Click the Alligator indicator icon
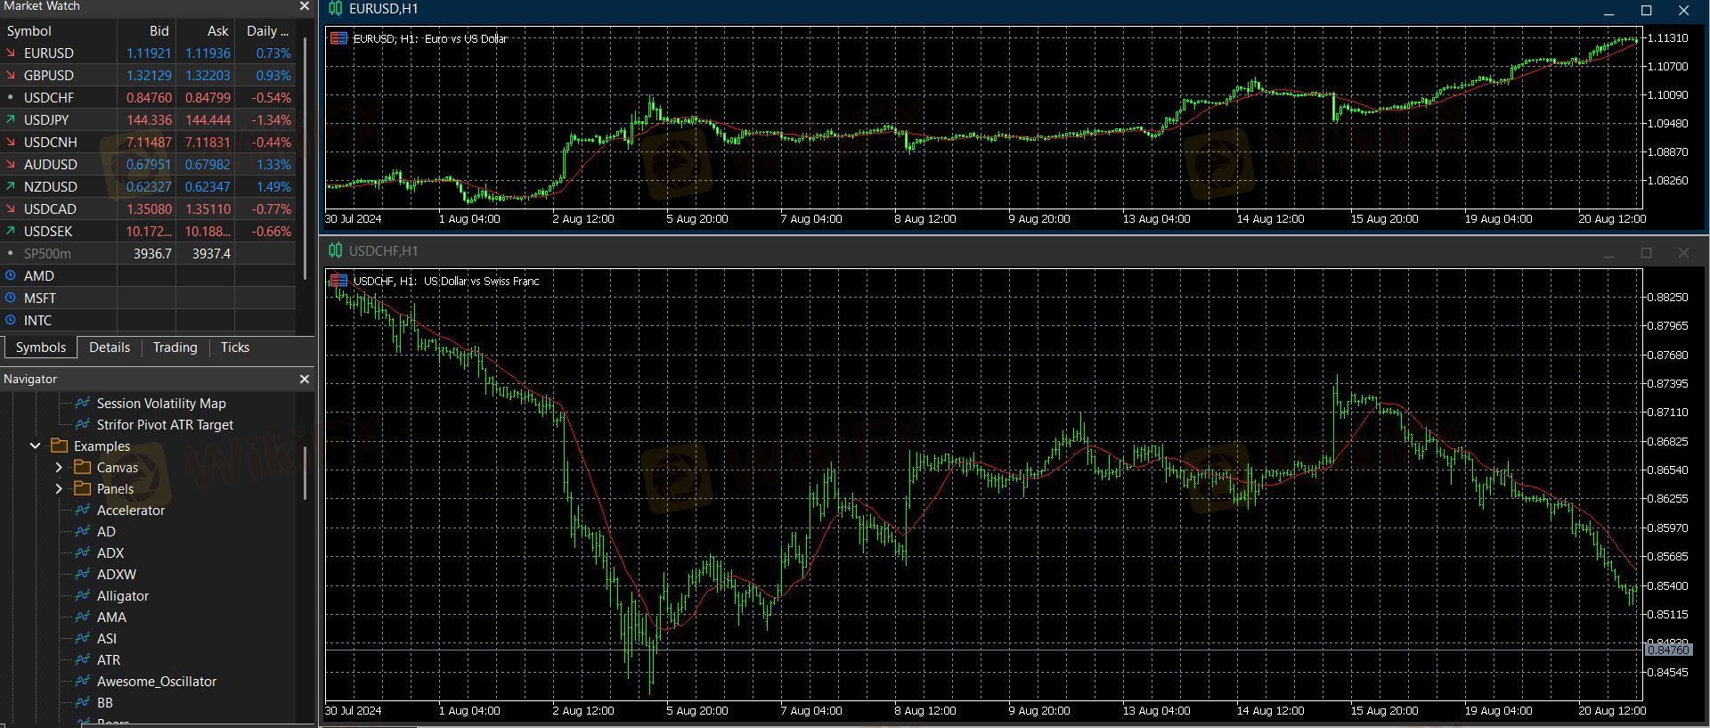The width and height of the screenshot is (1710, 728). pos(83,596)
